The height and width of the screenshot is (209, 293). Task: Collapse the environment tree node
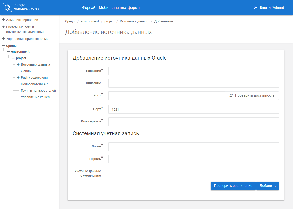tap(8, 51)
